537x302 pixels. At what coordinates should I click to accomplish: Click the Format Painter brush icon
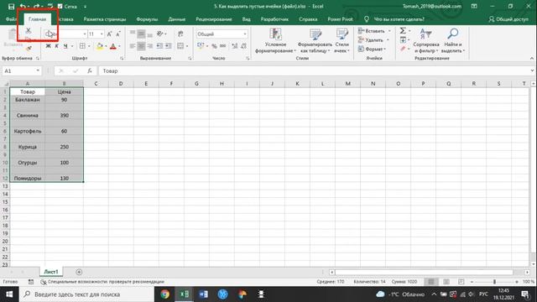point(29,49)
